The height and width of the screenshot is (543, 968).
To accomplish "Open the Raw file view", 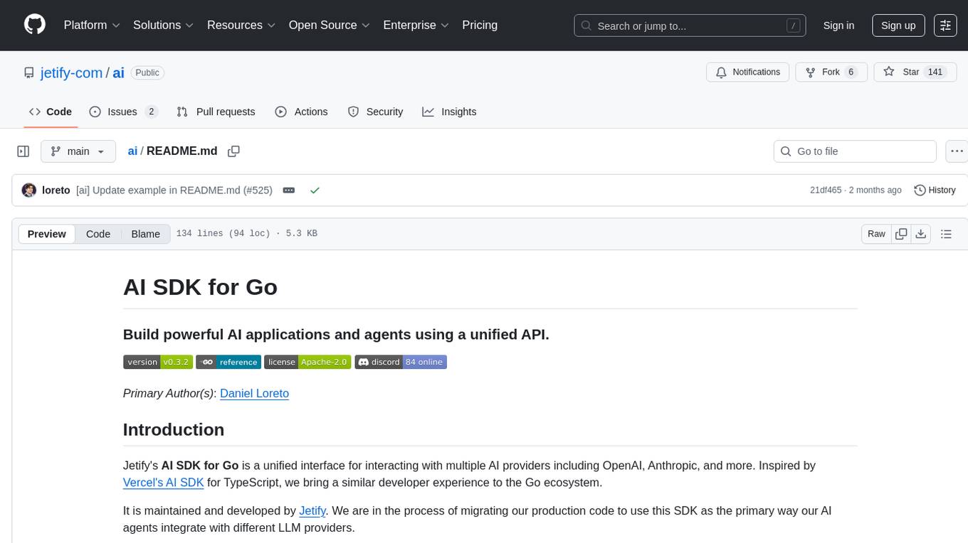I will point(876,234).
